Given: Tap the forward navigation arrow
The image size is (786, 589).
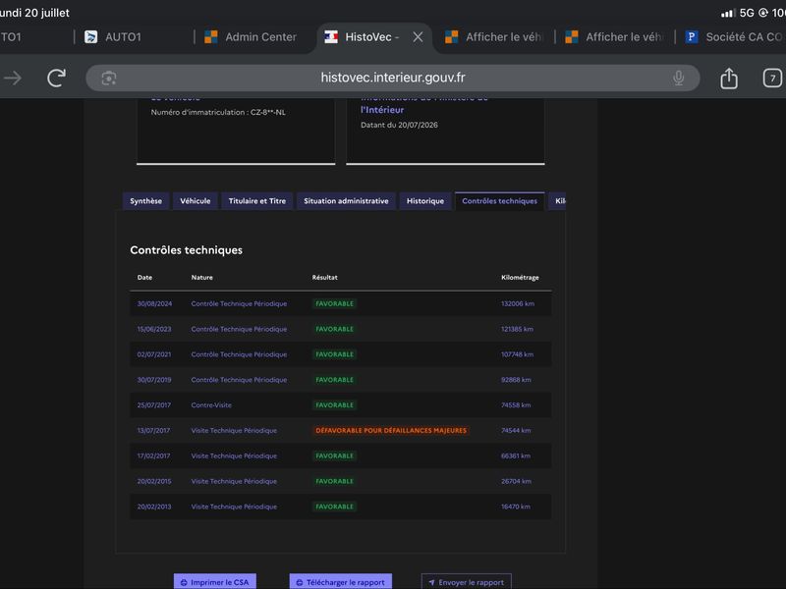Looking at the screenshot, I should [13, 78].
